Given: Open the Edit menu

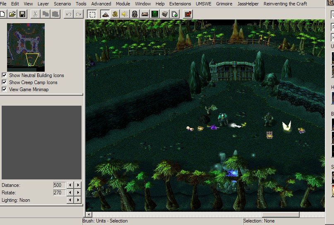Looking at the screenshot, I should point(15,4).
